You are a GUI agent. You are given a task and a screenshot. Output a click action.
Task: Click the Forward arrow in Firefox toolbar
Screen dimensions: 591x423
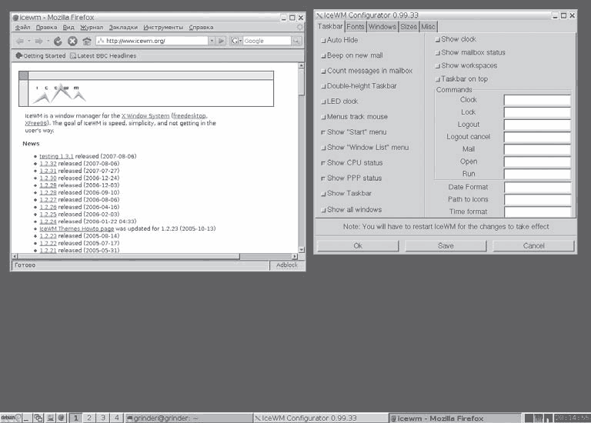click(38, 41)
